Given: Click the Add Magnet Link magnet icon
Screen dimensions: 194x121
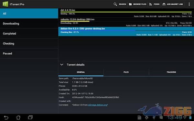Looking at the screenshot, I should click(x=164, y=4).
